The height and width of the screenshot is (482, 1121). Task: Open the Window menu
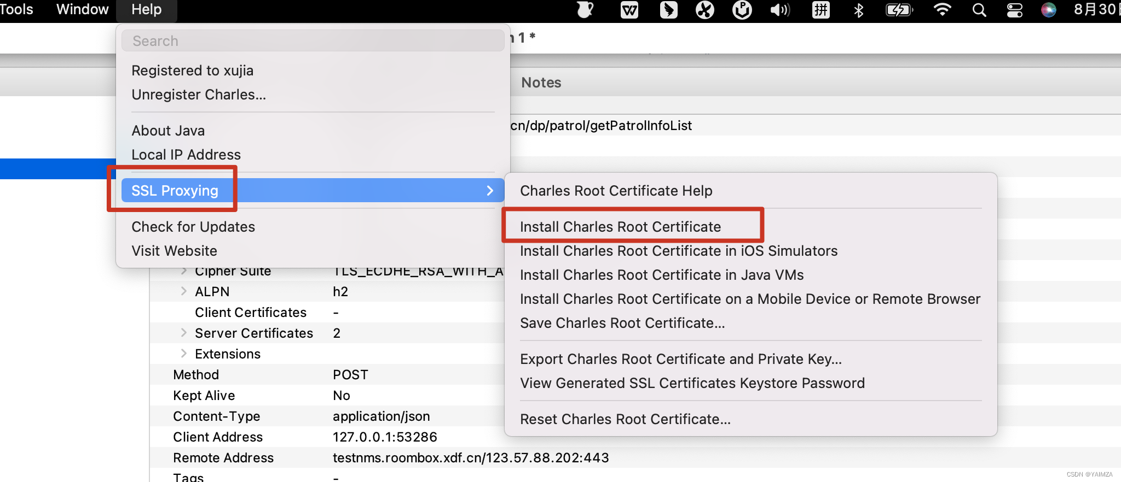coord(83,9)
